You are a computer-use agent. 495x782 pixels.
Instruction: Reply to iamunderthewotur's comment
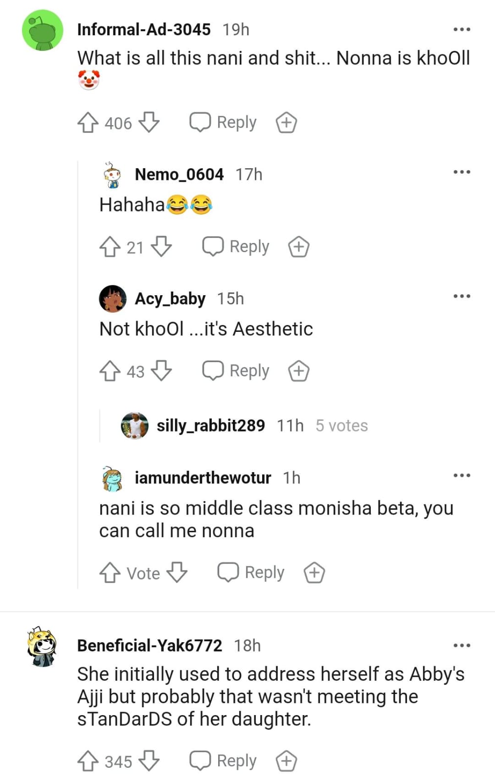[x=251, y=572]
